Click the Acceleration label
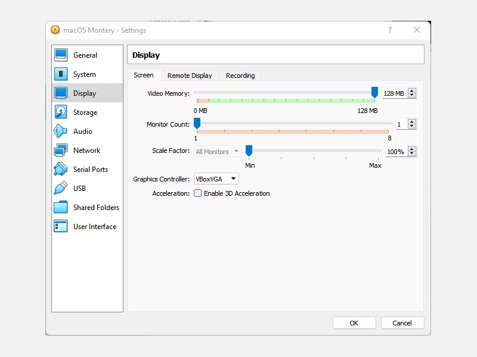Viewport: 477px width, 357px height. click(171, 193)
